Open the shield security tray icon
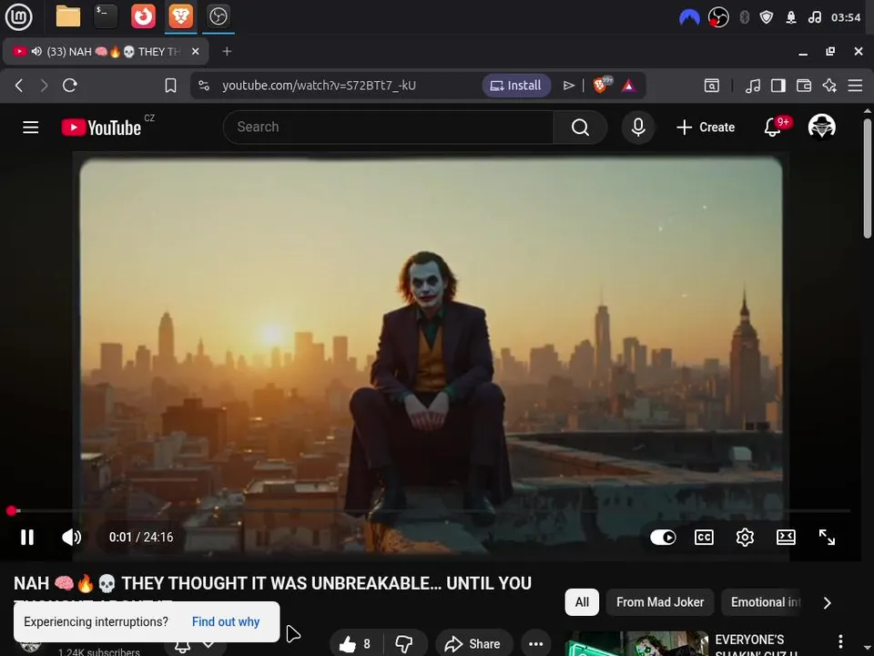The height and width of the screenshot is (656, 874). coord(767,17)
